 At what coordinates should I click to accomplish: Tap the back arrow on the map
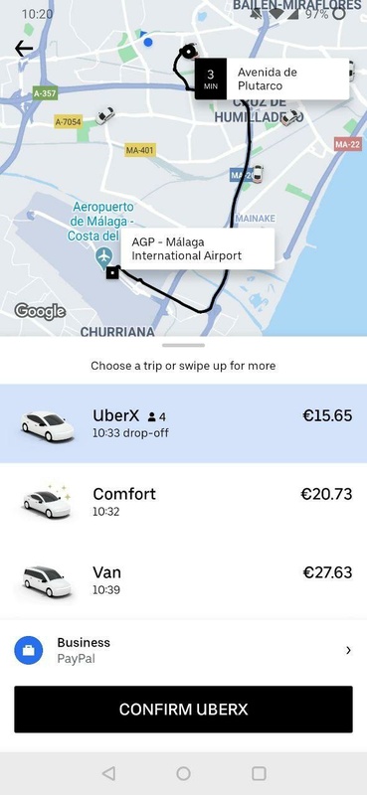tap(23, 48)
